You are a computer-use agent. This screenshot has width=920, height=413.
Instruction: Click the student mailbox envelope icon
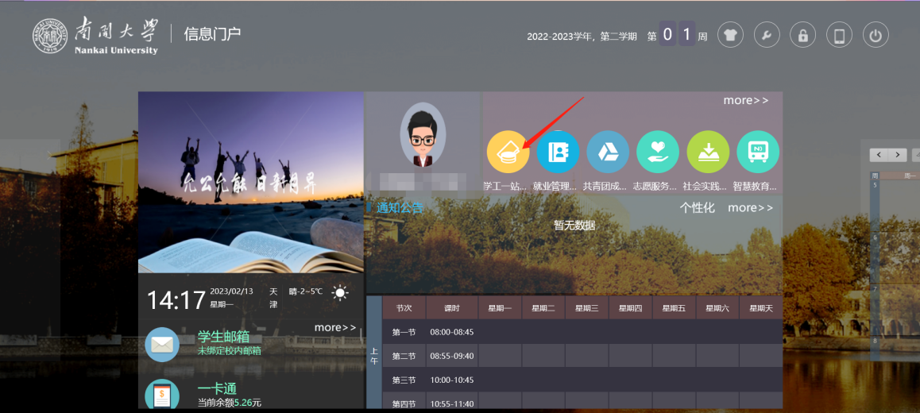tap(162, 344)
